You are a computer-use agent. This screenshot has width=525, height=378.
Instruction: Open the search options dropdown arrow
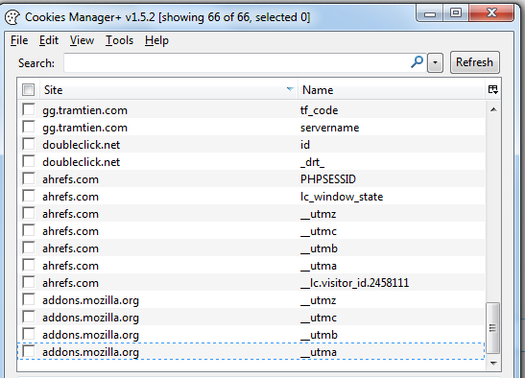pos(435,62)
